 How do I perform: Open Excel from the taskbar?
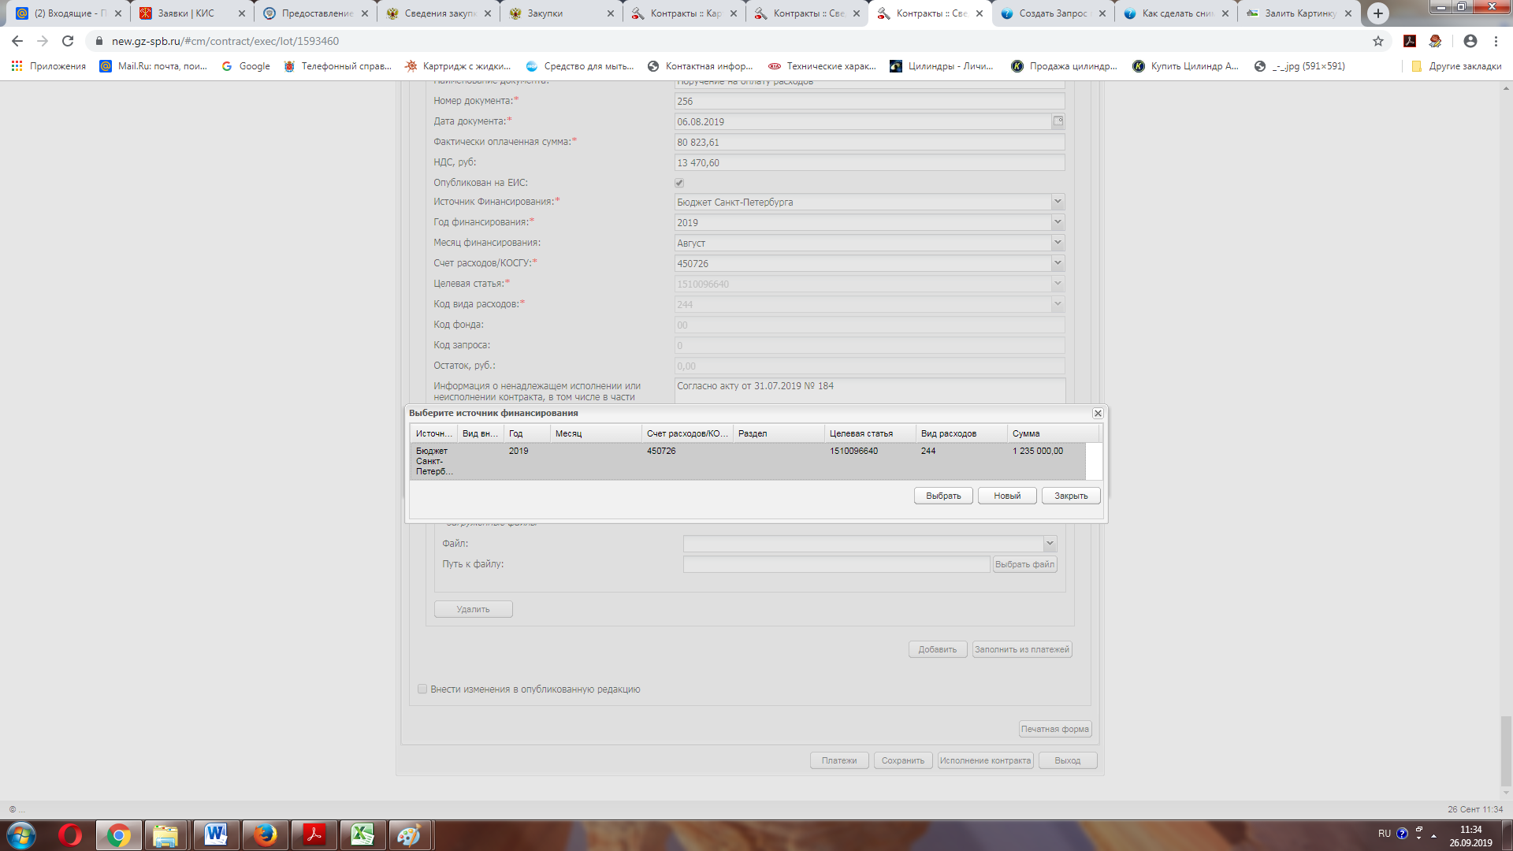click(362, 835)
